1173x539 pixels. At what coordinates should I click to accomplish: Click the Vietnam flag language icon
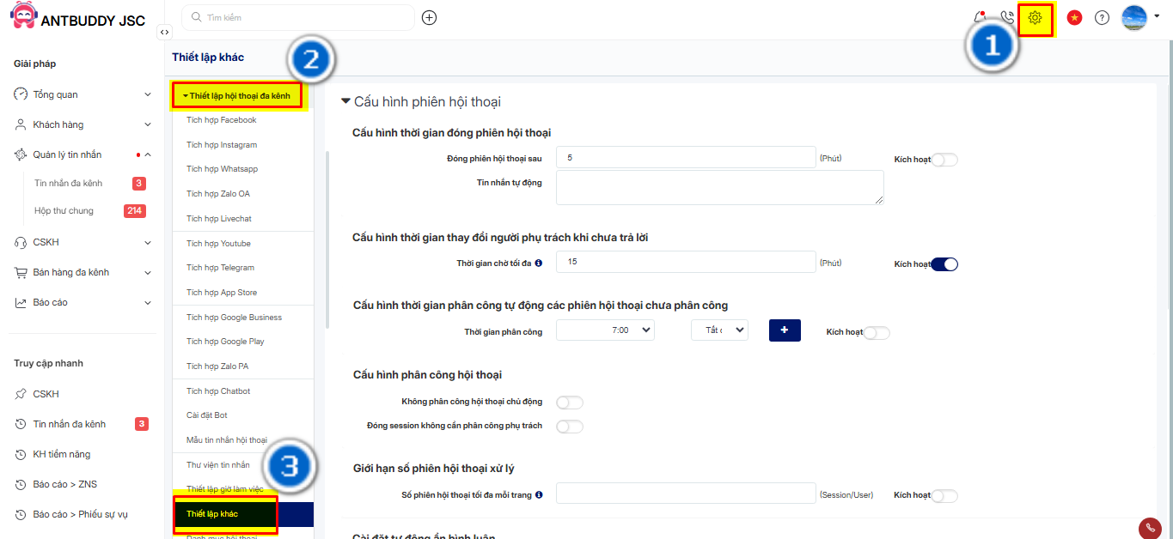[1074, 17]
